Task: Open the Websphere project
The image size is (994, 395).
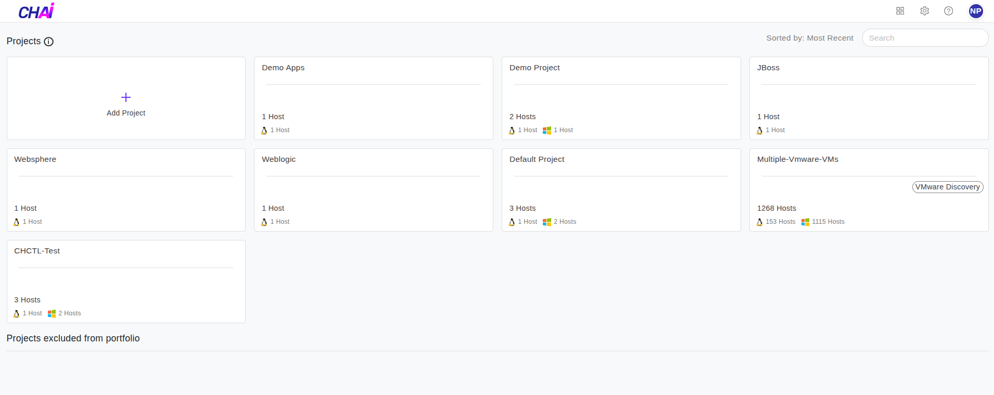Action: tap(35, 159)
